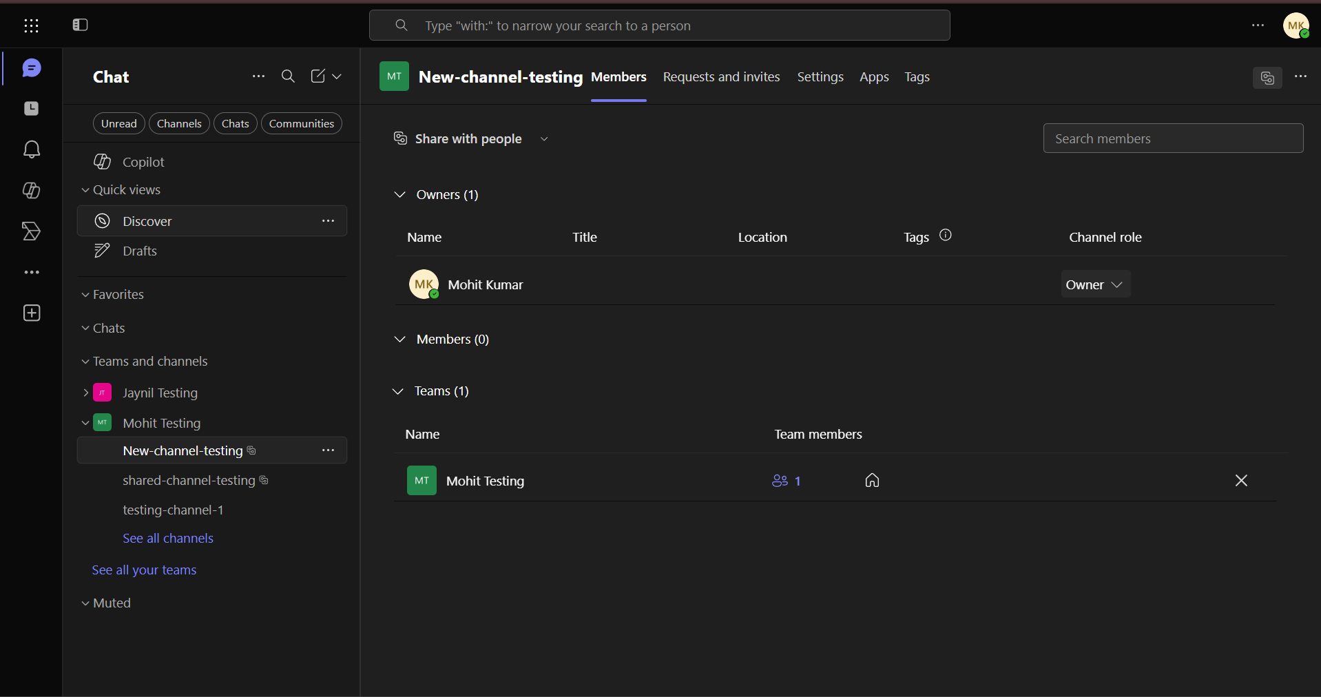Collapse the Teams (1) group
The height and width of the screenshot is (697, 1321).
pyautogui.click(x=398, y=391)
